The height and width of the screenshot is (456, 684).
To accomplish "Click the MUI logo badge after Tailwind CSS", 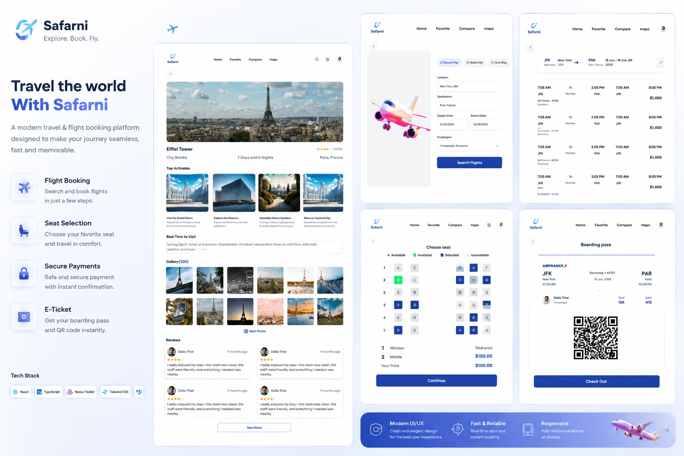I will pyautogui.click(x=139, y=392).
